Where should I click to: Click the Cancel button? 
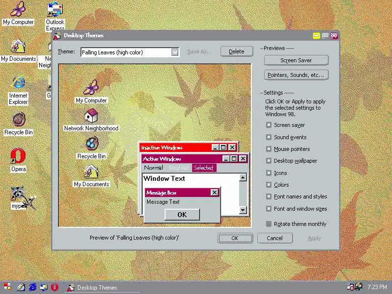(x=274, y=238)
